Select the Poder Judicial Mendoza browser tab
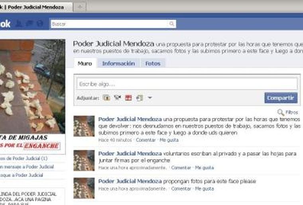This screenshot has height=205, width=303. pos(36,7)
